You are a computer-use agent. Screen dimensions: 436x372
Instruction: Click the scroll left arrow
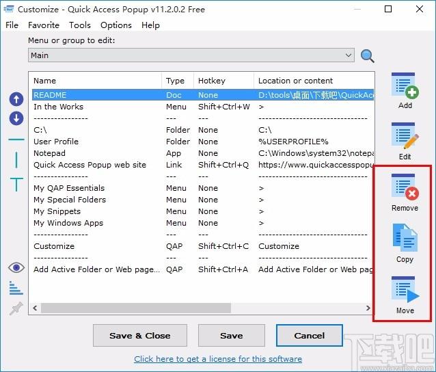pos(35,308)
